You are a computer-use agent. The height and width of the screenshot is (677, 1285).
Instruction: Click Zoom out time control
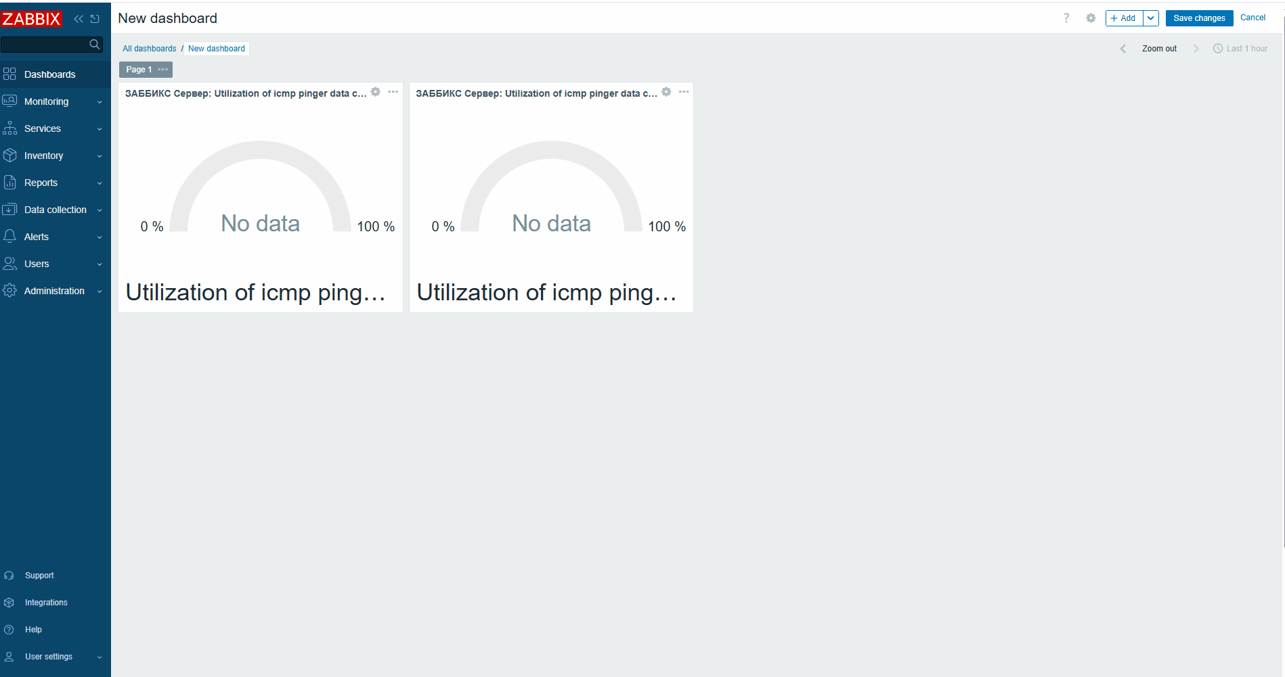[1159, 49]
